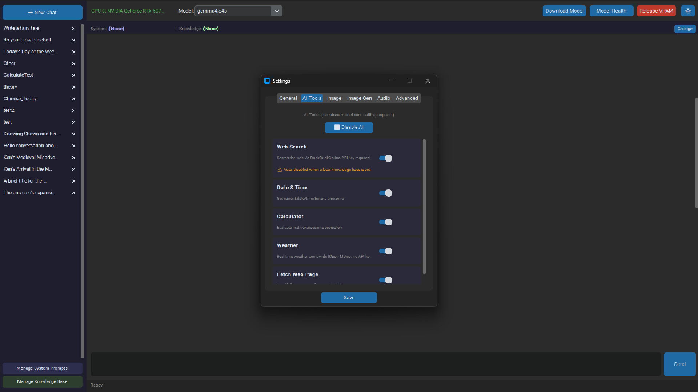
Task: Switch to the Audio tab
Action: point(384,98)
